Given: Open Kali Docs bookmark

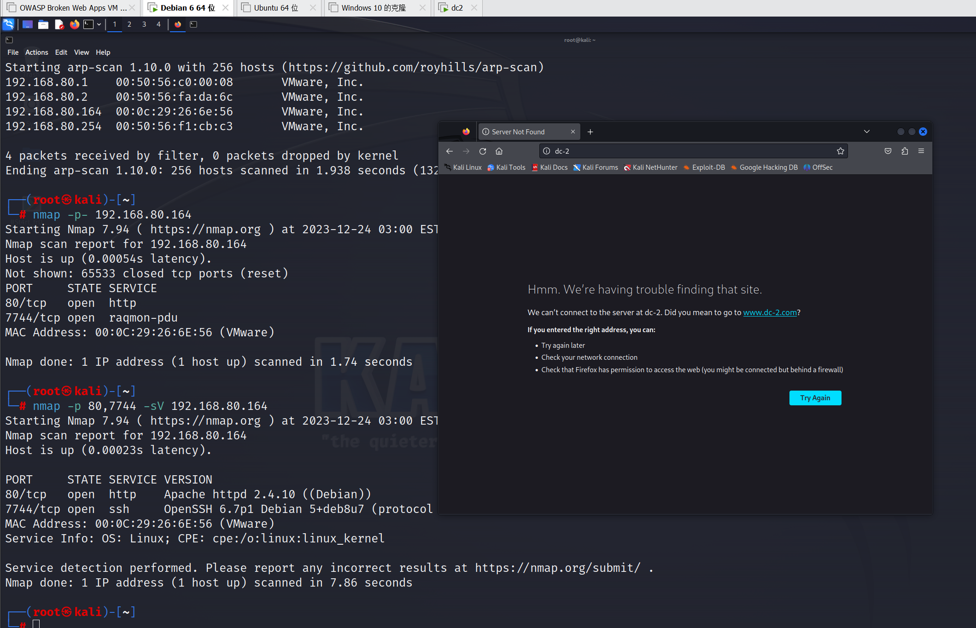Looking at the screenshot, I should click(x=549, y=167).
